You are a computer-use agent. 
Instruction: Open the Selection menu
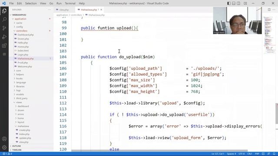pos(31,3)
